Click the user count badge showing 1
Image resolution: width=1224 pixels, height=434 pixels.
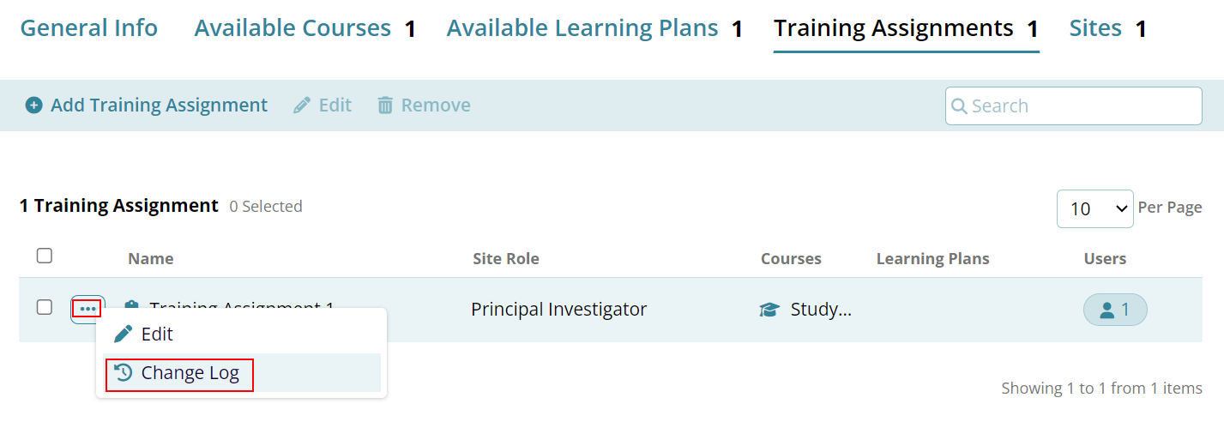[1115, 310]
